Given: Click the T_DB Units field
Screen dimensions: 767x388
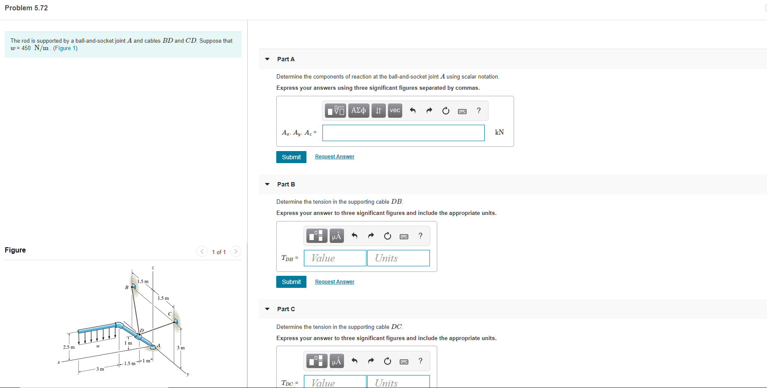Looking at the screenshot, I should tap(398, 258).
